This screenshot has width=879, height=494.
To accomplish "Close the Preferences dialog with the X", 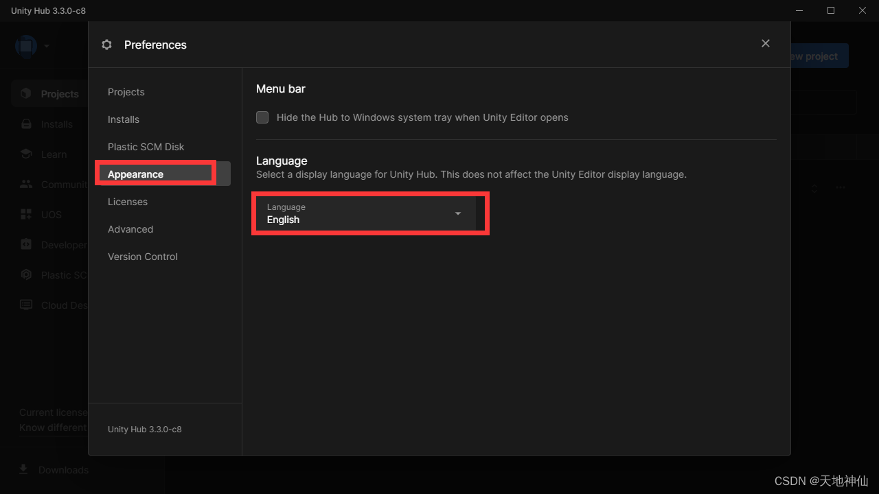I will click(x=766, y=43).
